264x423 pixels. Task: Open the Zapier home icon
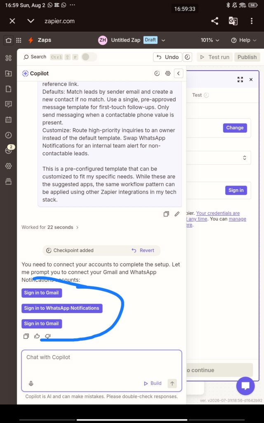click(x=8, y=40)
